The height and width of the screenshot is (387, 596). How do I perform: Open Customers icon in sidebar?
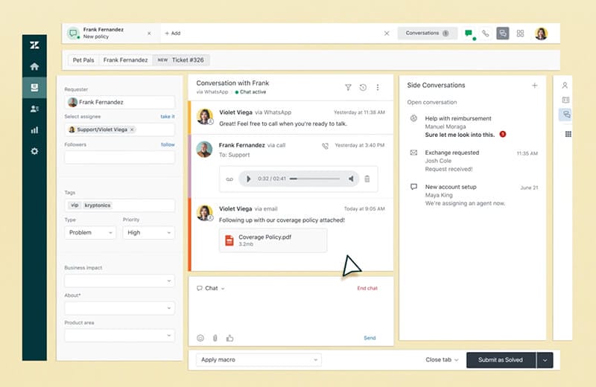tap(34, 109)
